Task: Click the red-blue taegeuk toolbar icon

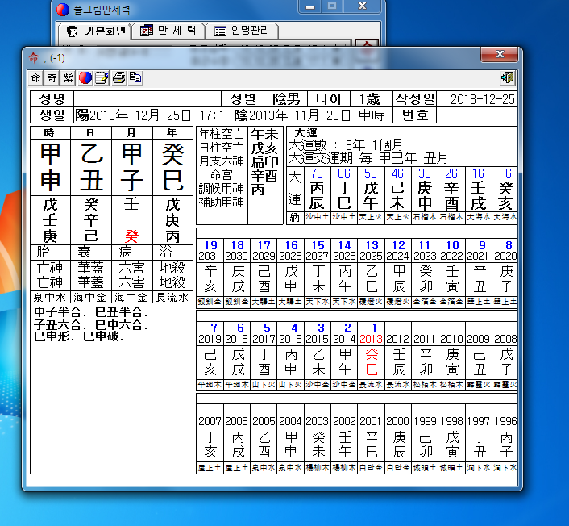Action: tap(85, 78)
